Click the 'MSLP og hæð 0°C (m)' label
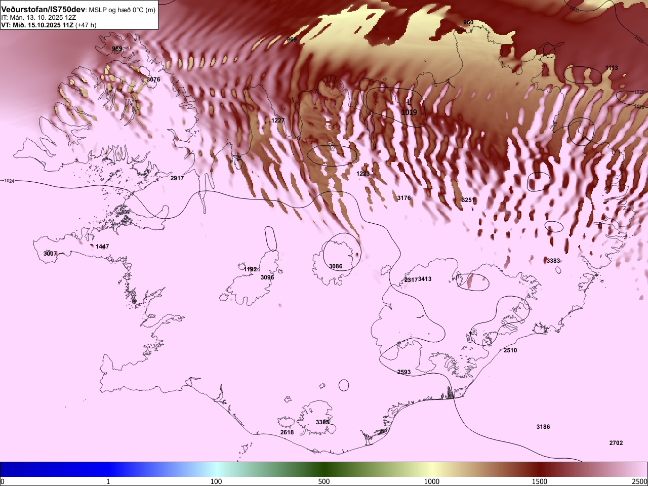 (x=123, y=10)
